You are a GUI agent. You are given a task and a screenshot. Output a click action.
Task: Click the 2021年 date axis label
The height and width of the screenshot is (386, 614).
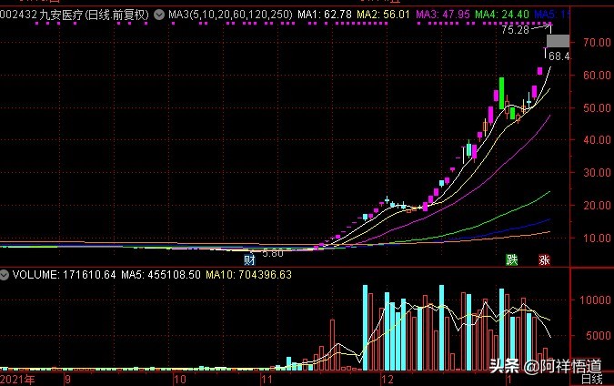[x=17, y=380]
